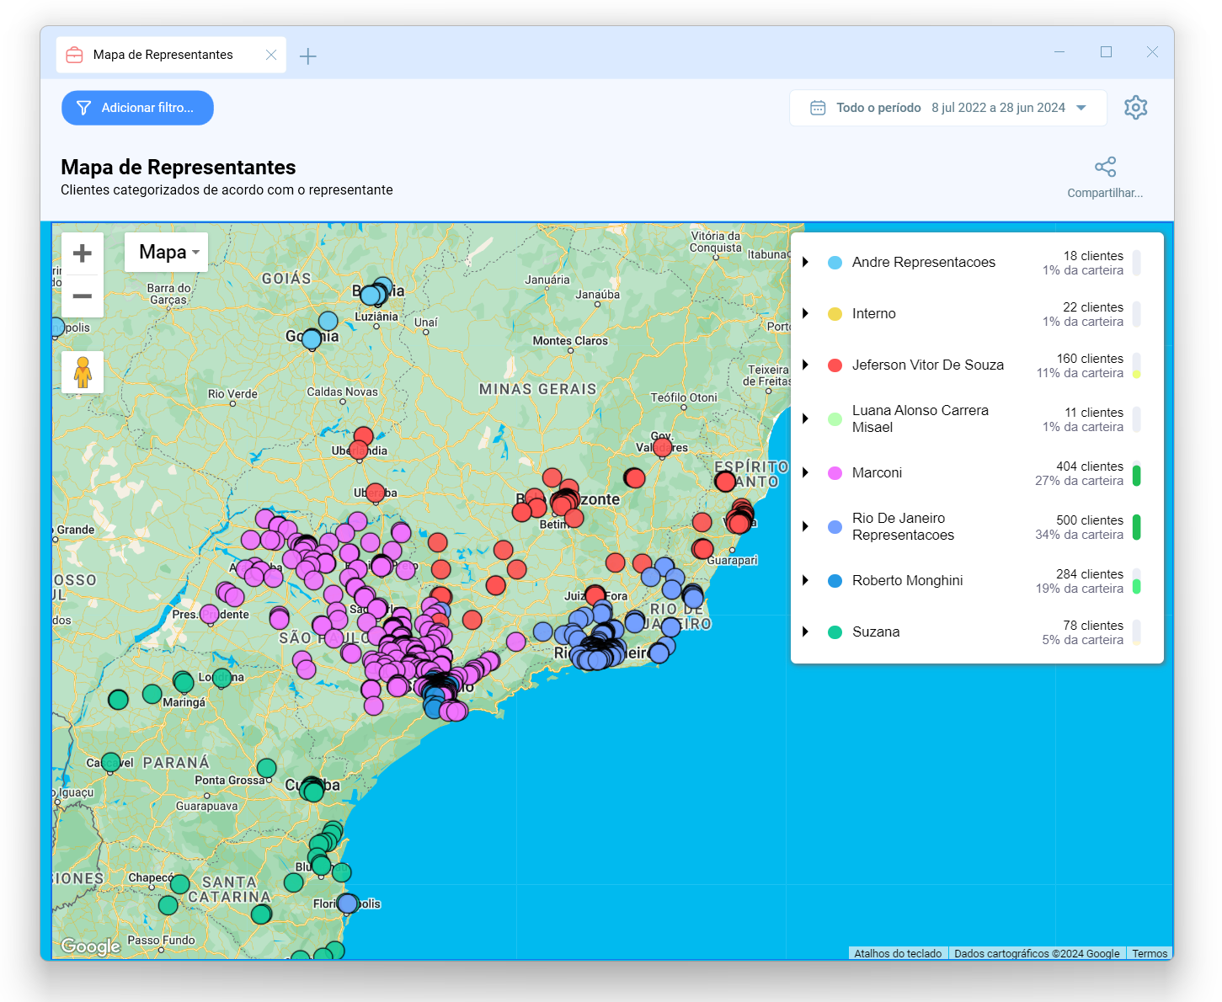Click the blue Roberto Monghini color dot
Image resolution: width=1222 pixels, height=1002 pixels.
835,581
